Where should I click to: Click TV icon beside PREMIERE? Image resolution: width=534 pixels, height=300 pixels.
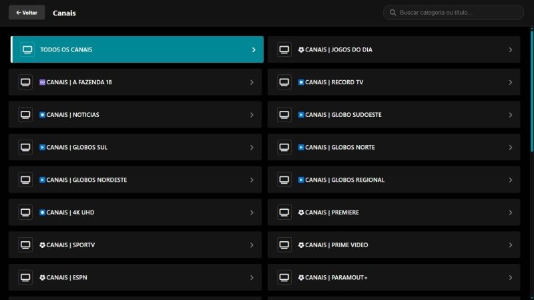[284, 212]
